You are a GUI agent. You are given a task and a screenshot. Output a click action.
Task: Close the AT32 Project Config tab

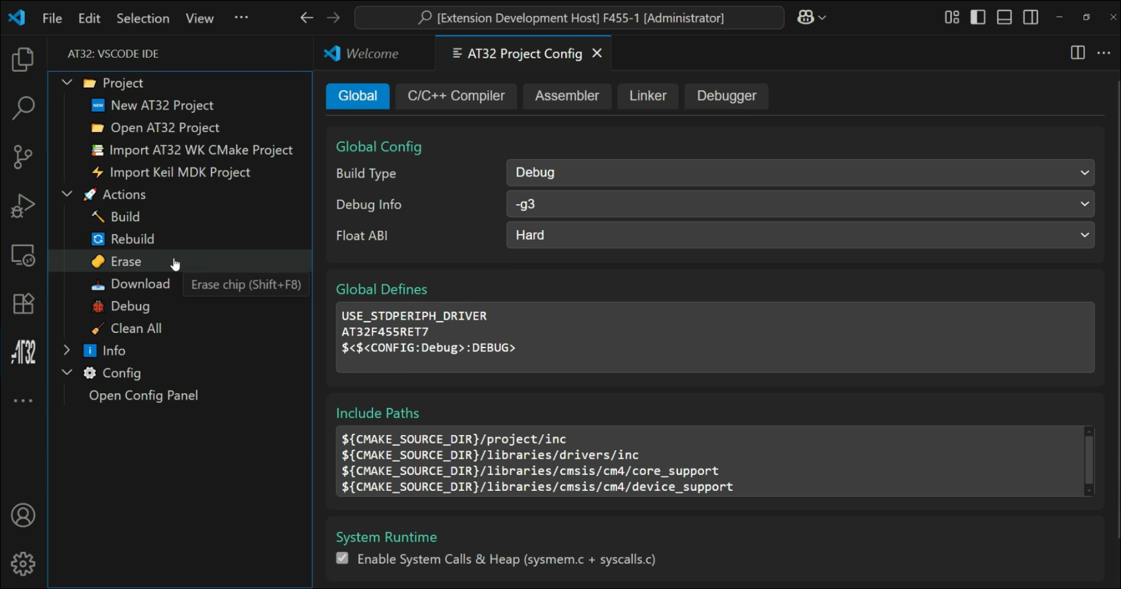(x=597, y=53)
